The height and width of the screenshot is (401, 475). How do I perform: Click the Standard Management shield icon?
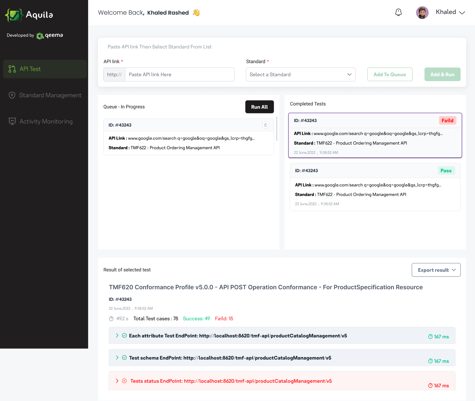[x=12, y=95]
